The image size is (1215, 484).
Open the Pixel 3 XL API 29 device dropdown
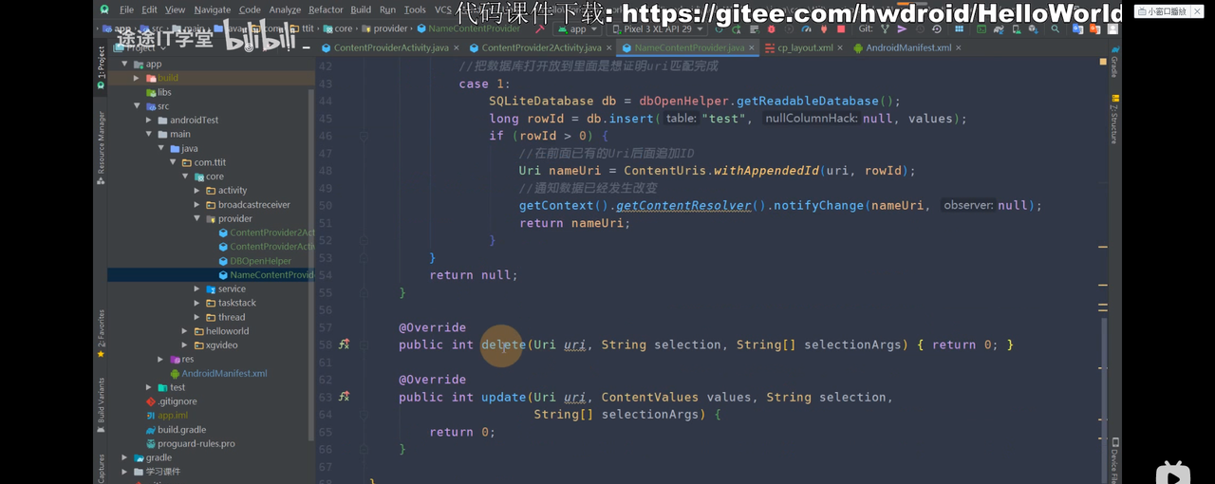657,29
